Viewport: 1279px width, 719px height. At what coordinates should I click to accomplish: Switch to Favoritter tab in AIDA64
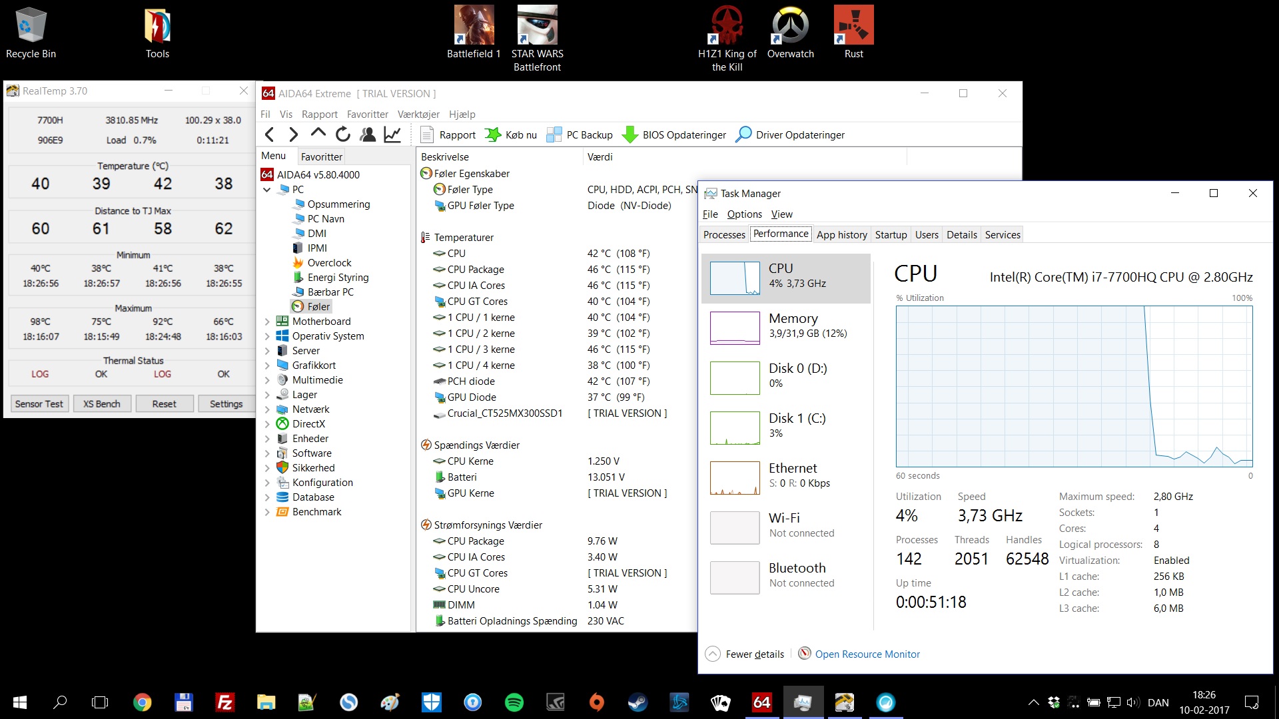[x=322, y=157]
